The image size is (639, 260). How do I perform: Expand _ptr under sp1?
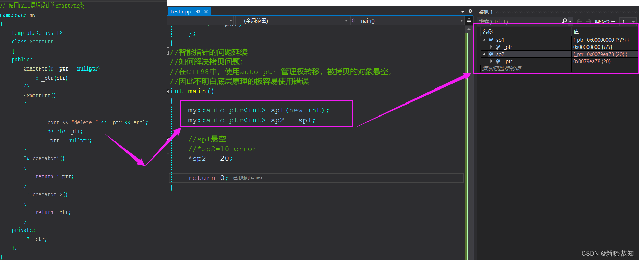point(491,47)
